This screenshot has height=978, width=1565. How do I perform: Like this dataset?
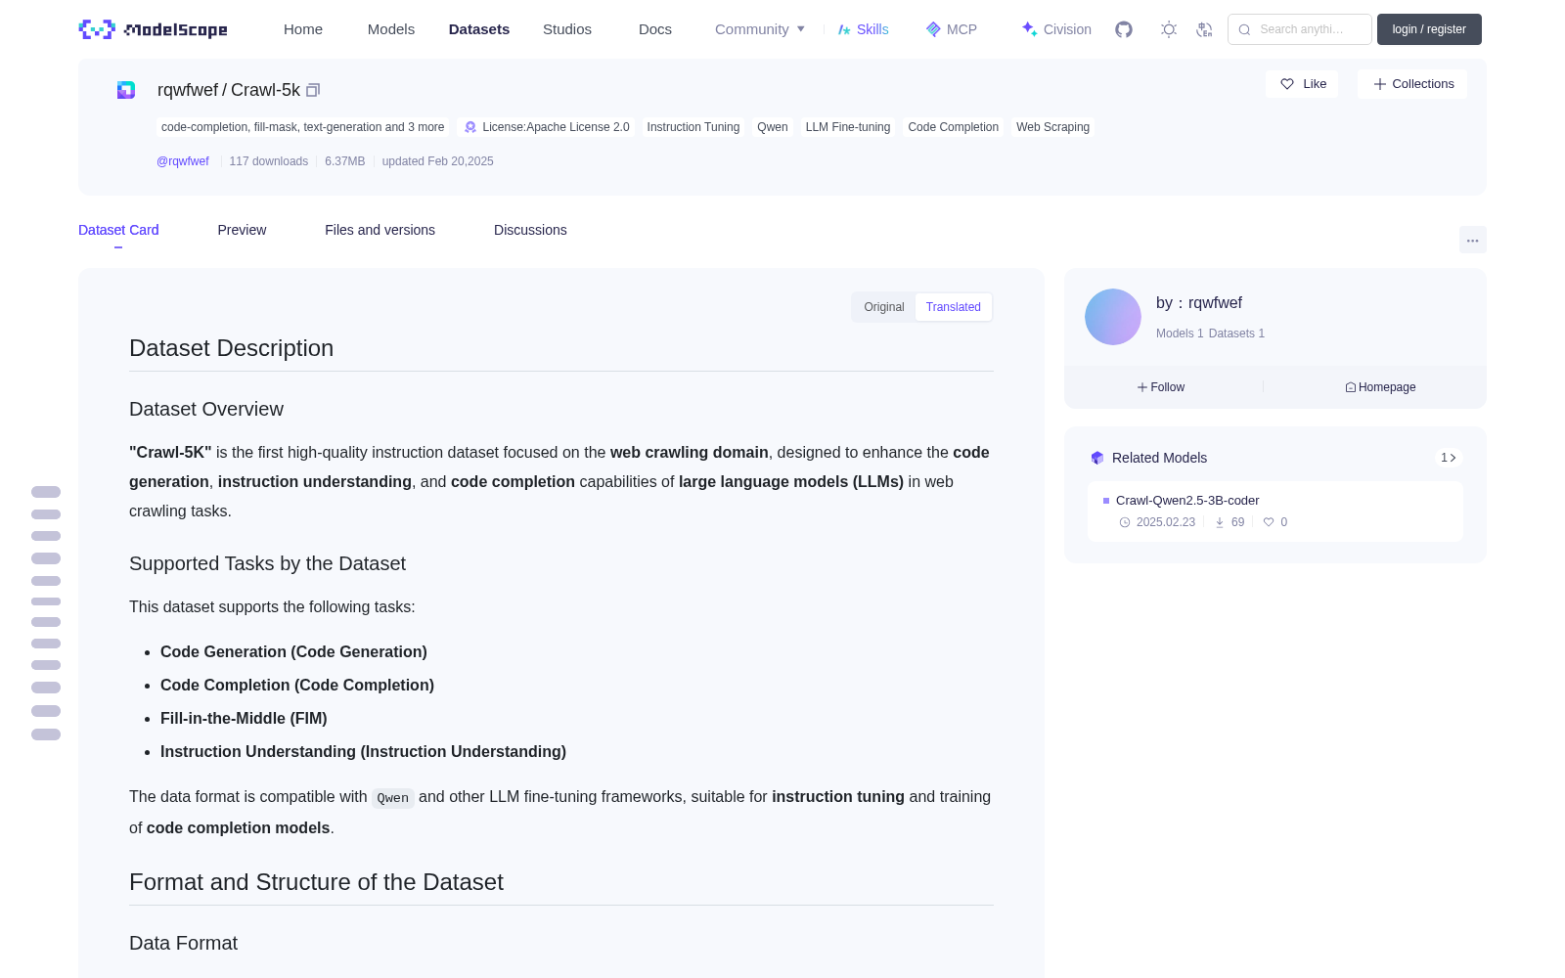[x=1303, y=84]
